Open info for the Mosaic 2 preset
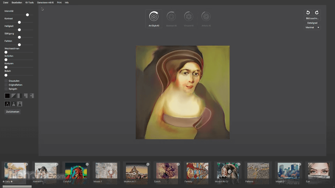 pyautogui.click(x=300, y=164)
